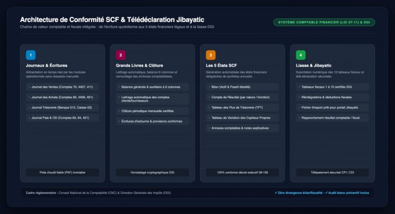Select Tableau des Flux de Trésorerie
395x214 pixels.
242,108
